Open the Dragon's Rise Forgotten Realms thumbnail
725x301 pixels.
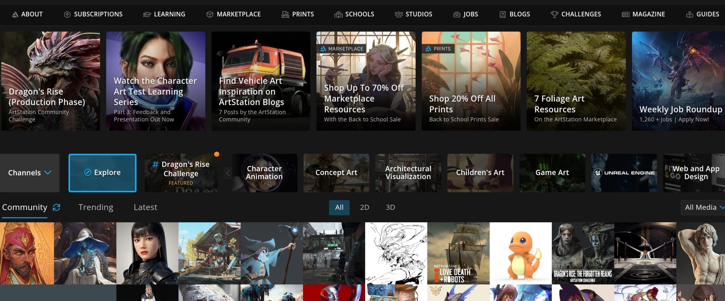(x=583, y=253)
